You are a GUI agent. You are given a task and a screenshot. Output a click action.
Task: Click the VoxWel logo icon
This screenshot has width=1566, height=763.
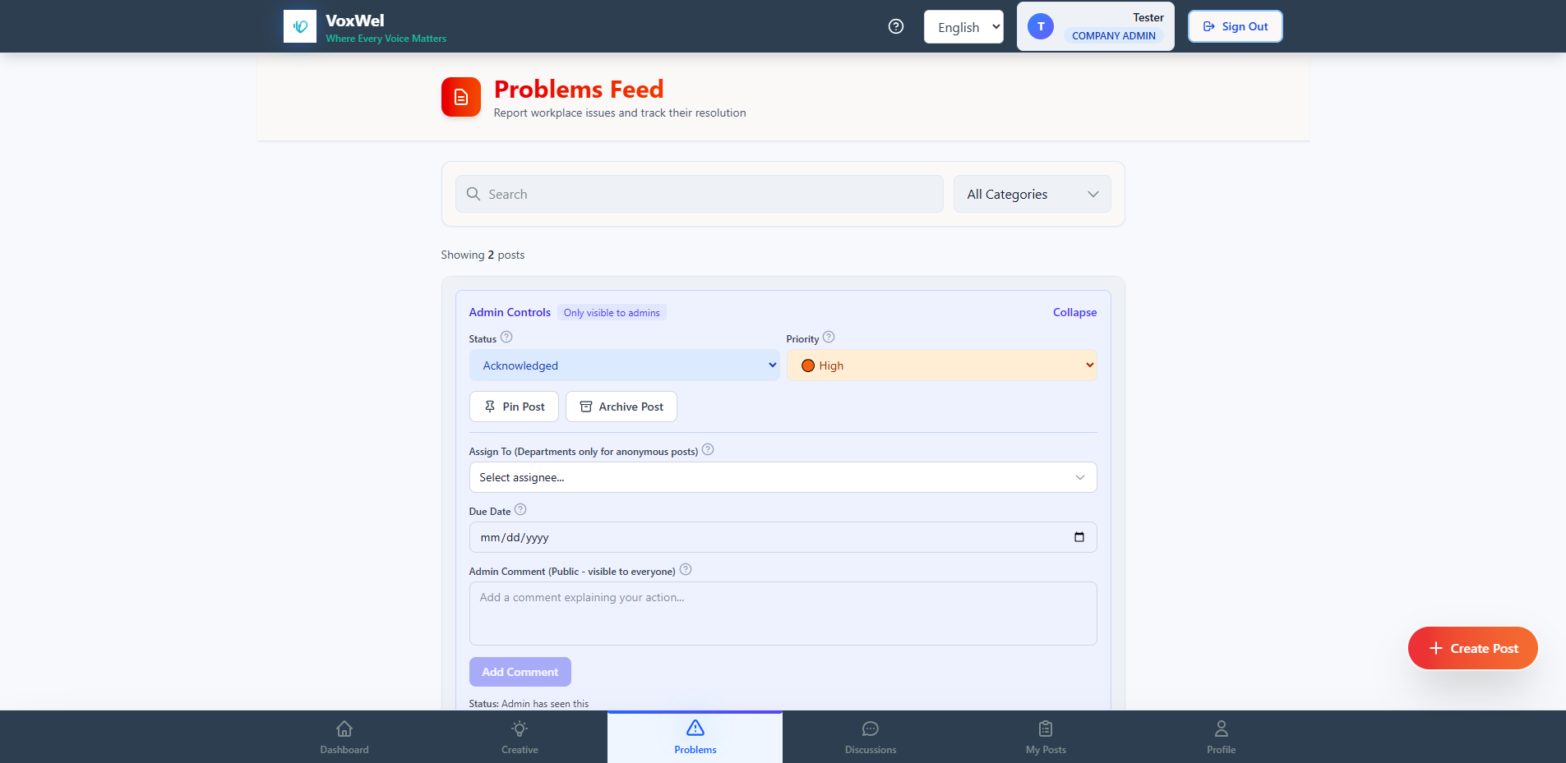[300, 26]
